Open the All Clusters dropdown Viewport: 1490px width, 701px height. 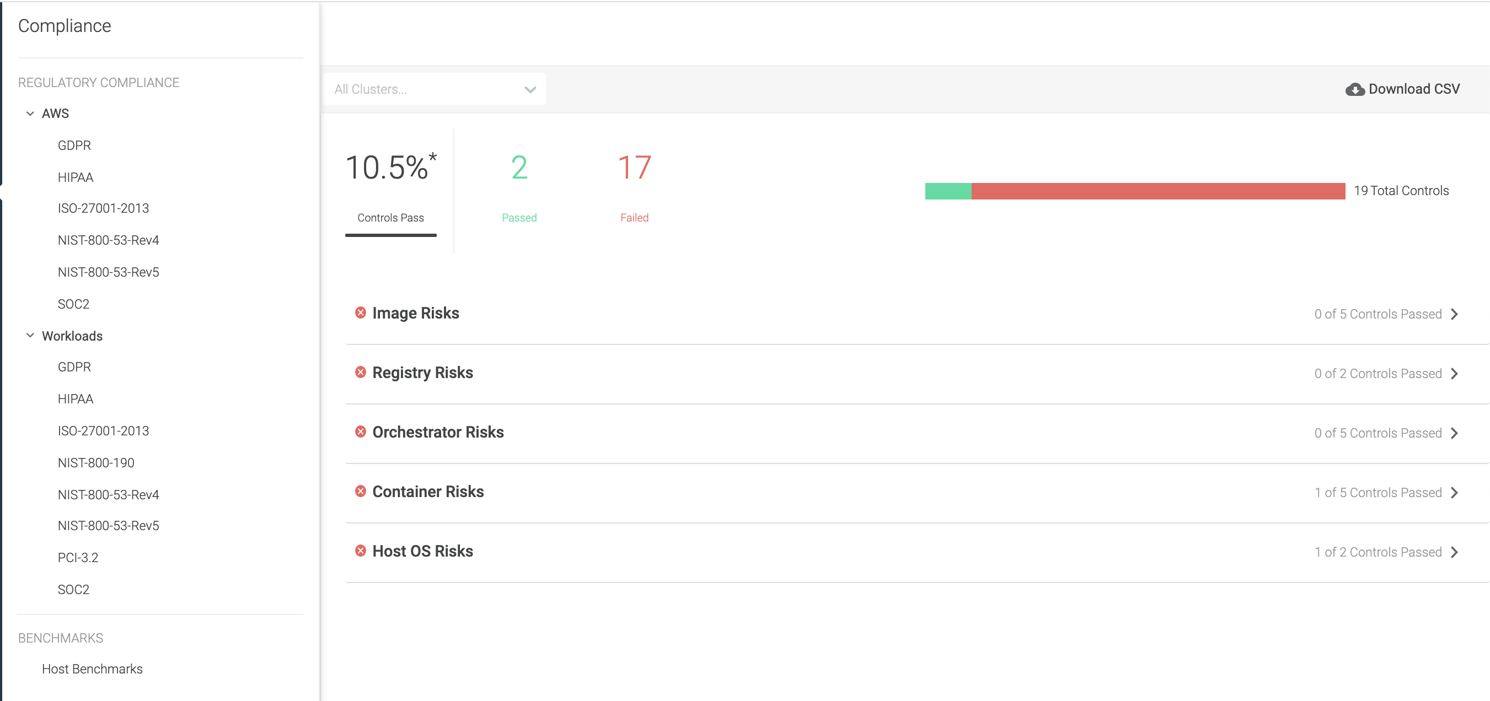(x=435, y=89)
